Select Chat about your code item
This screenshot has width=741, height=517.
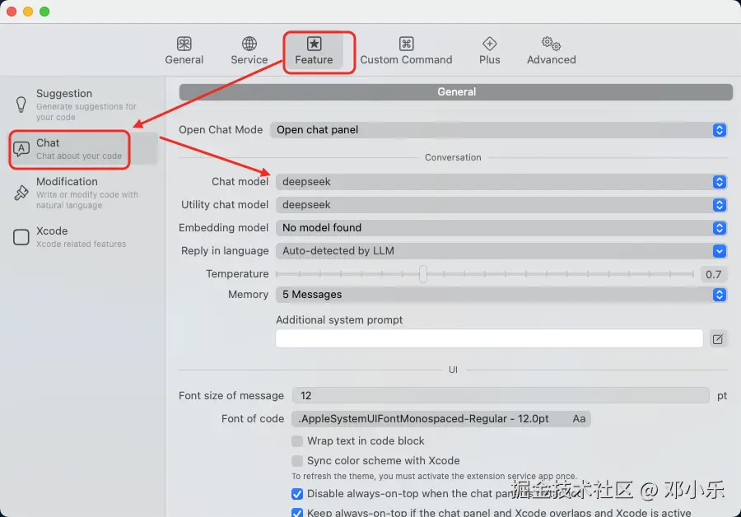(82, 149)
